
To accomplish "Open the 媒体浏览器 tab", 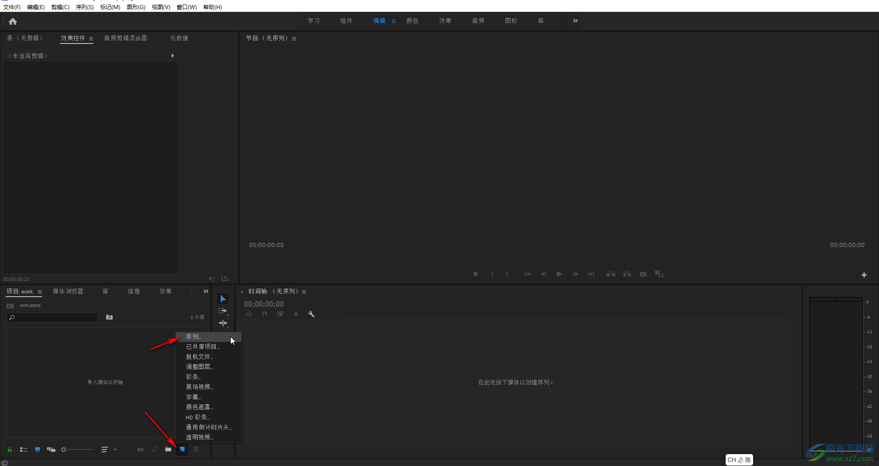I will click(x=68, y=291).
